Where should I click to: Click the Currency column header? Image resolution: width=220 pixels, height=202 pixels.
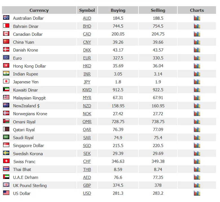(39, 10)
